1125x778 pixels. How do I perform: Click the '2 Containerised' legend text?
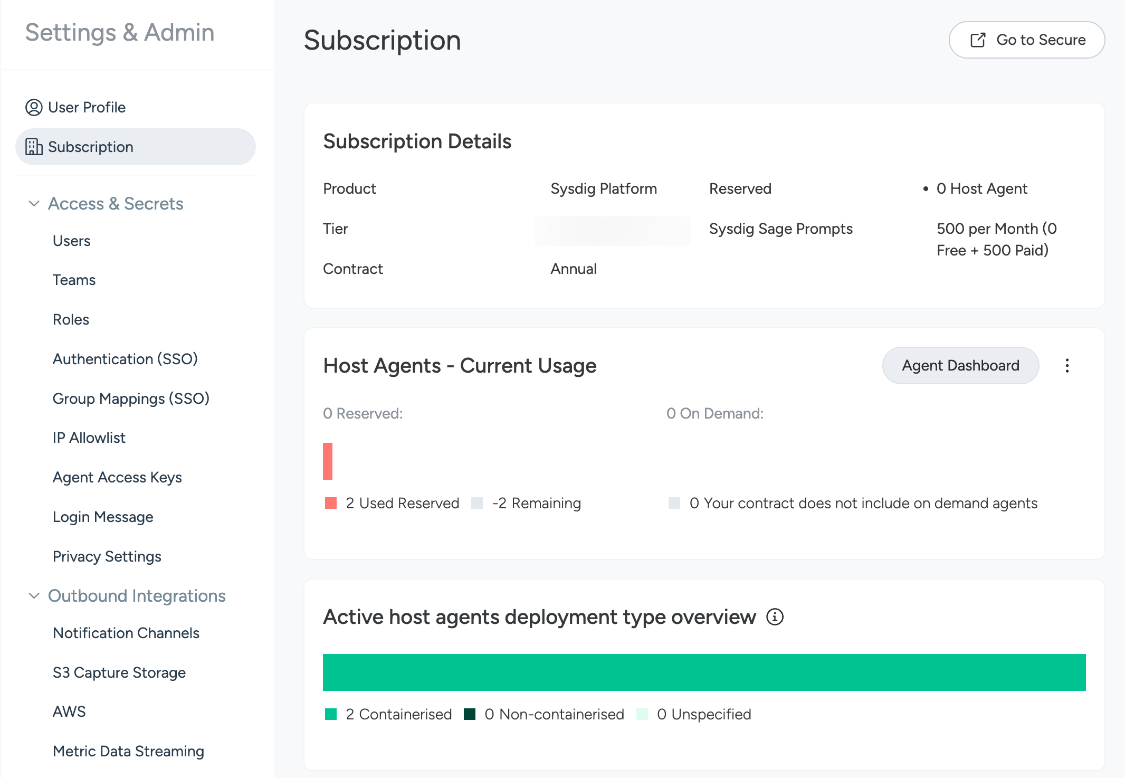[399, 714]
